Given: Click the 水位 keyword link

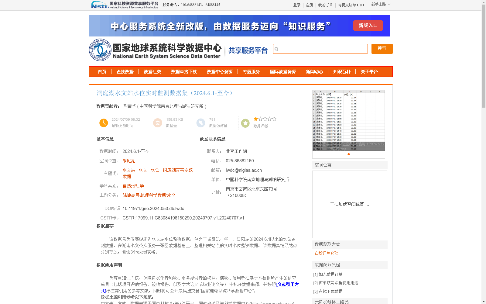Looking at the screenshot, I should [x=155, y=170].
